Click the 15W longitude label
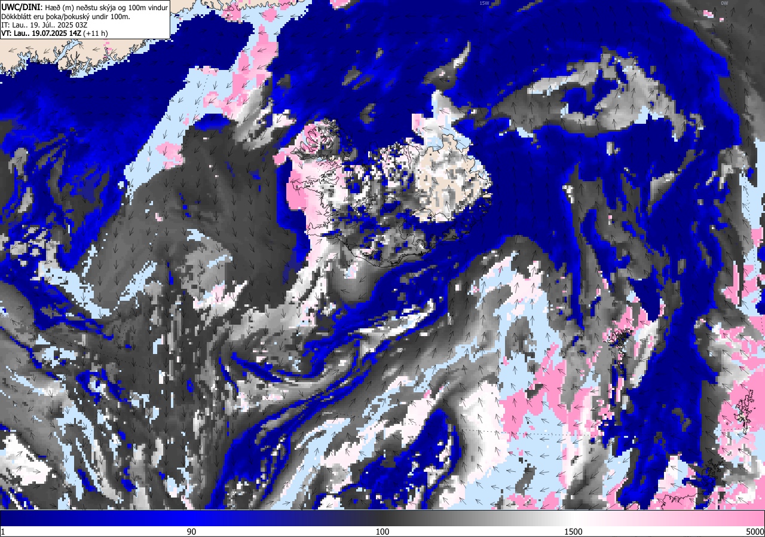Image resolution: width=765 pixels, height=537 pixels. pyautogui.click(x=484, y=3)
